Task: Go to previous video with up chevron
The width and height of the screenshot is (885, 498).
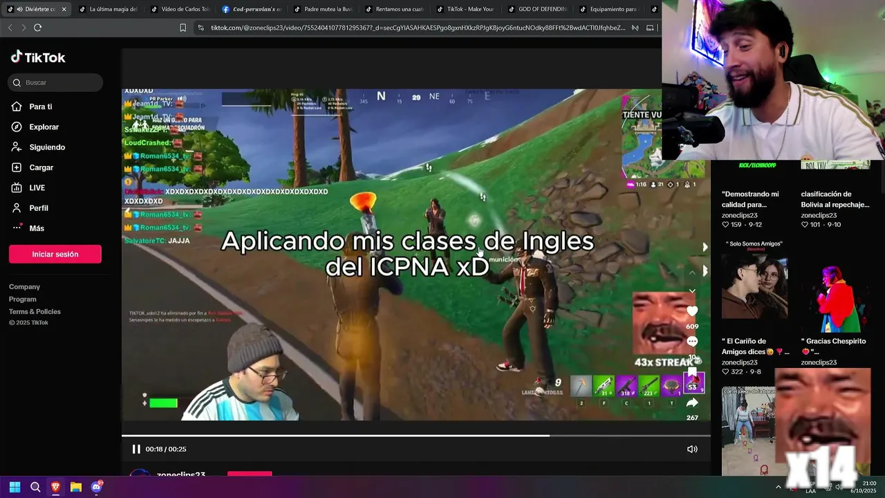Action: pos(692,273)
